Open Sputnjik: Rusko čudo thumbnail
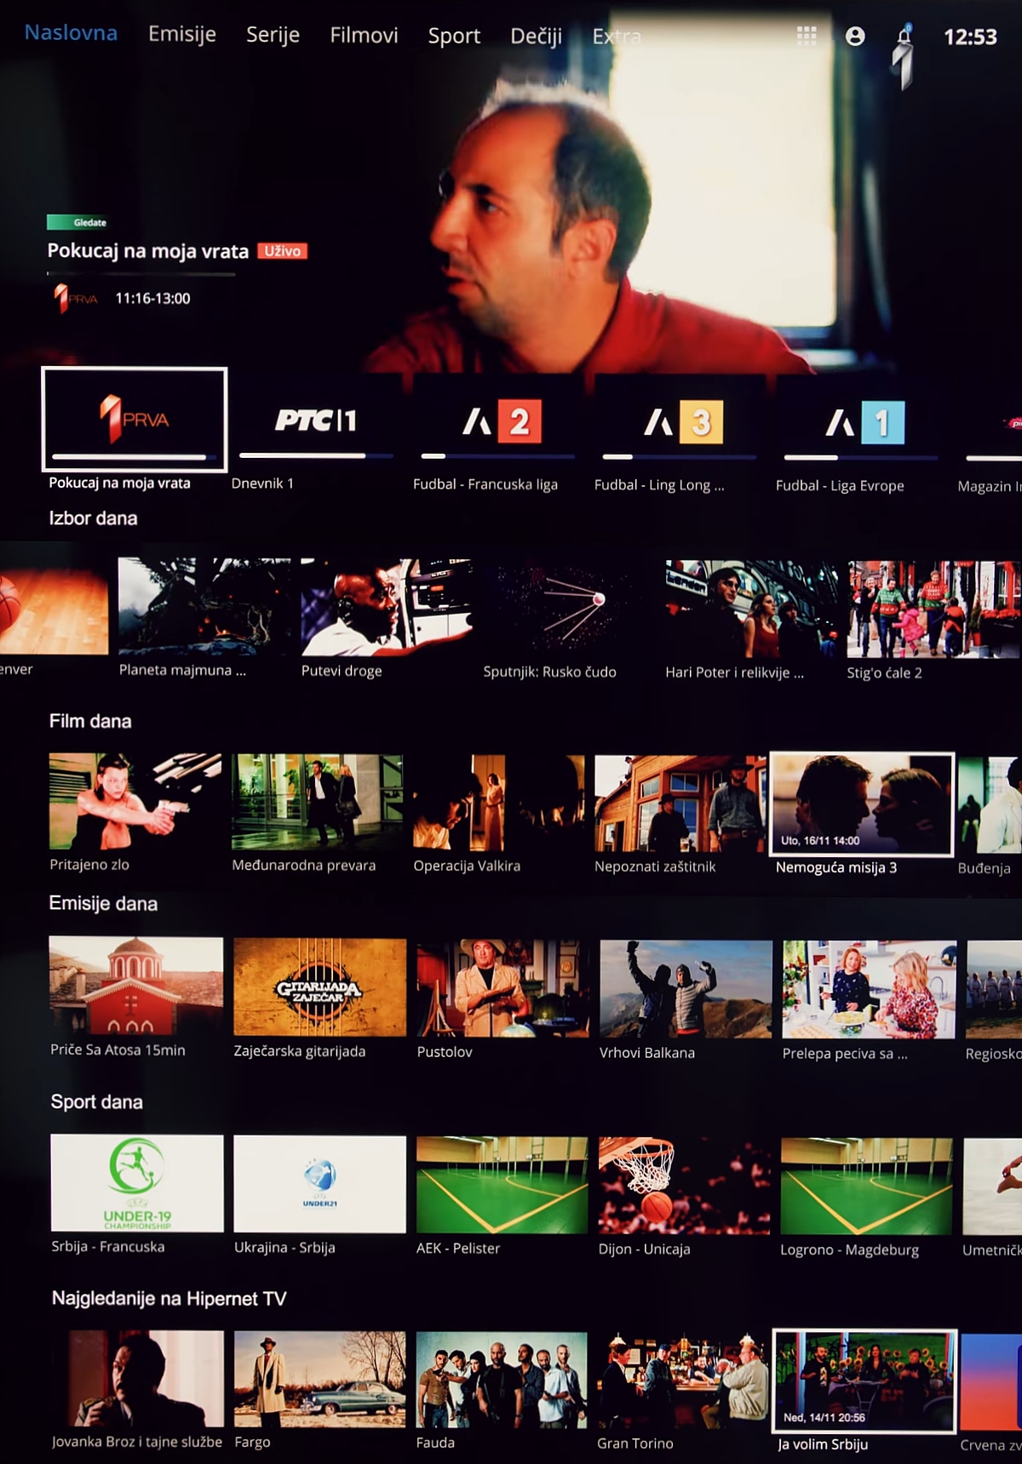 click(x=569, y=608)
